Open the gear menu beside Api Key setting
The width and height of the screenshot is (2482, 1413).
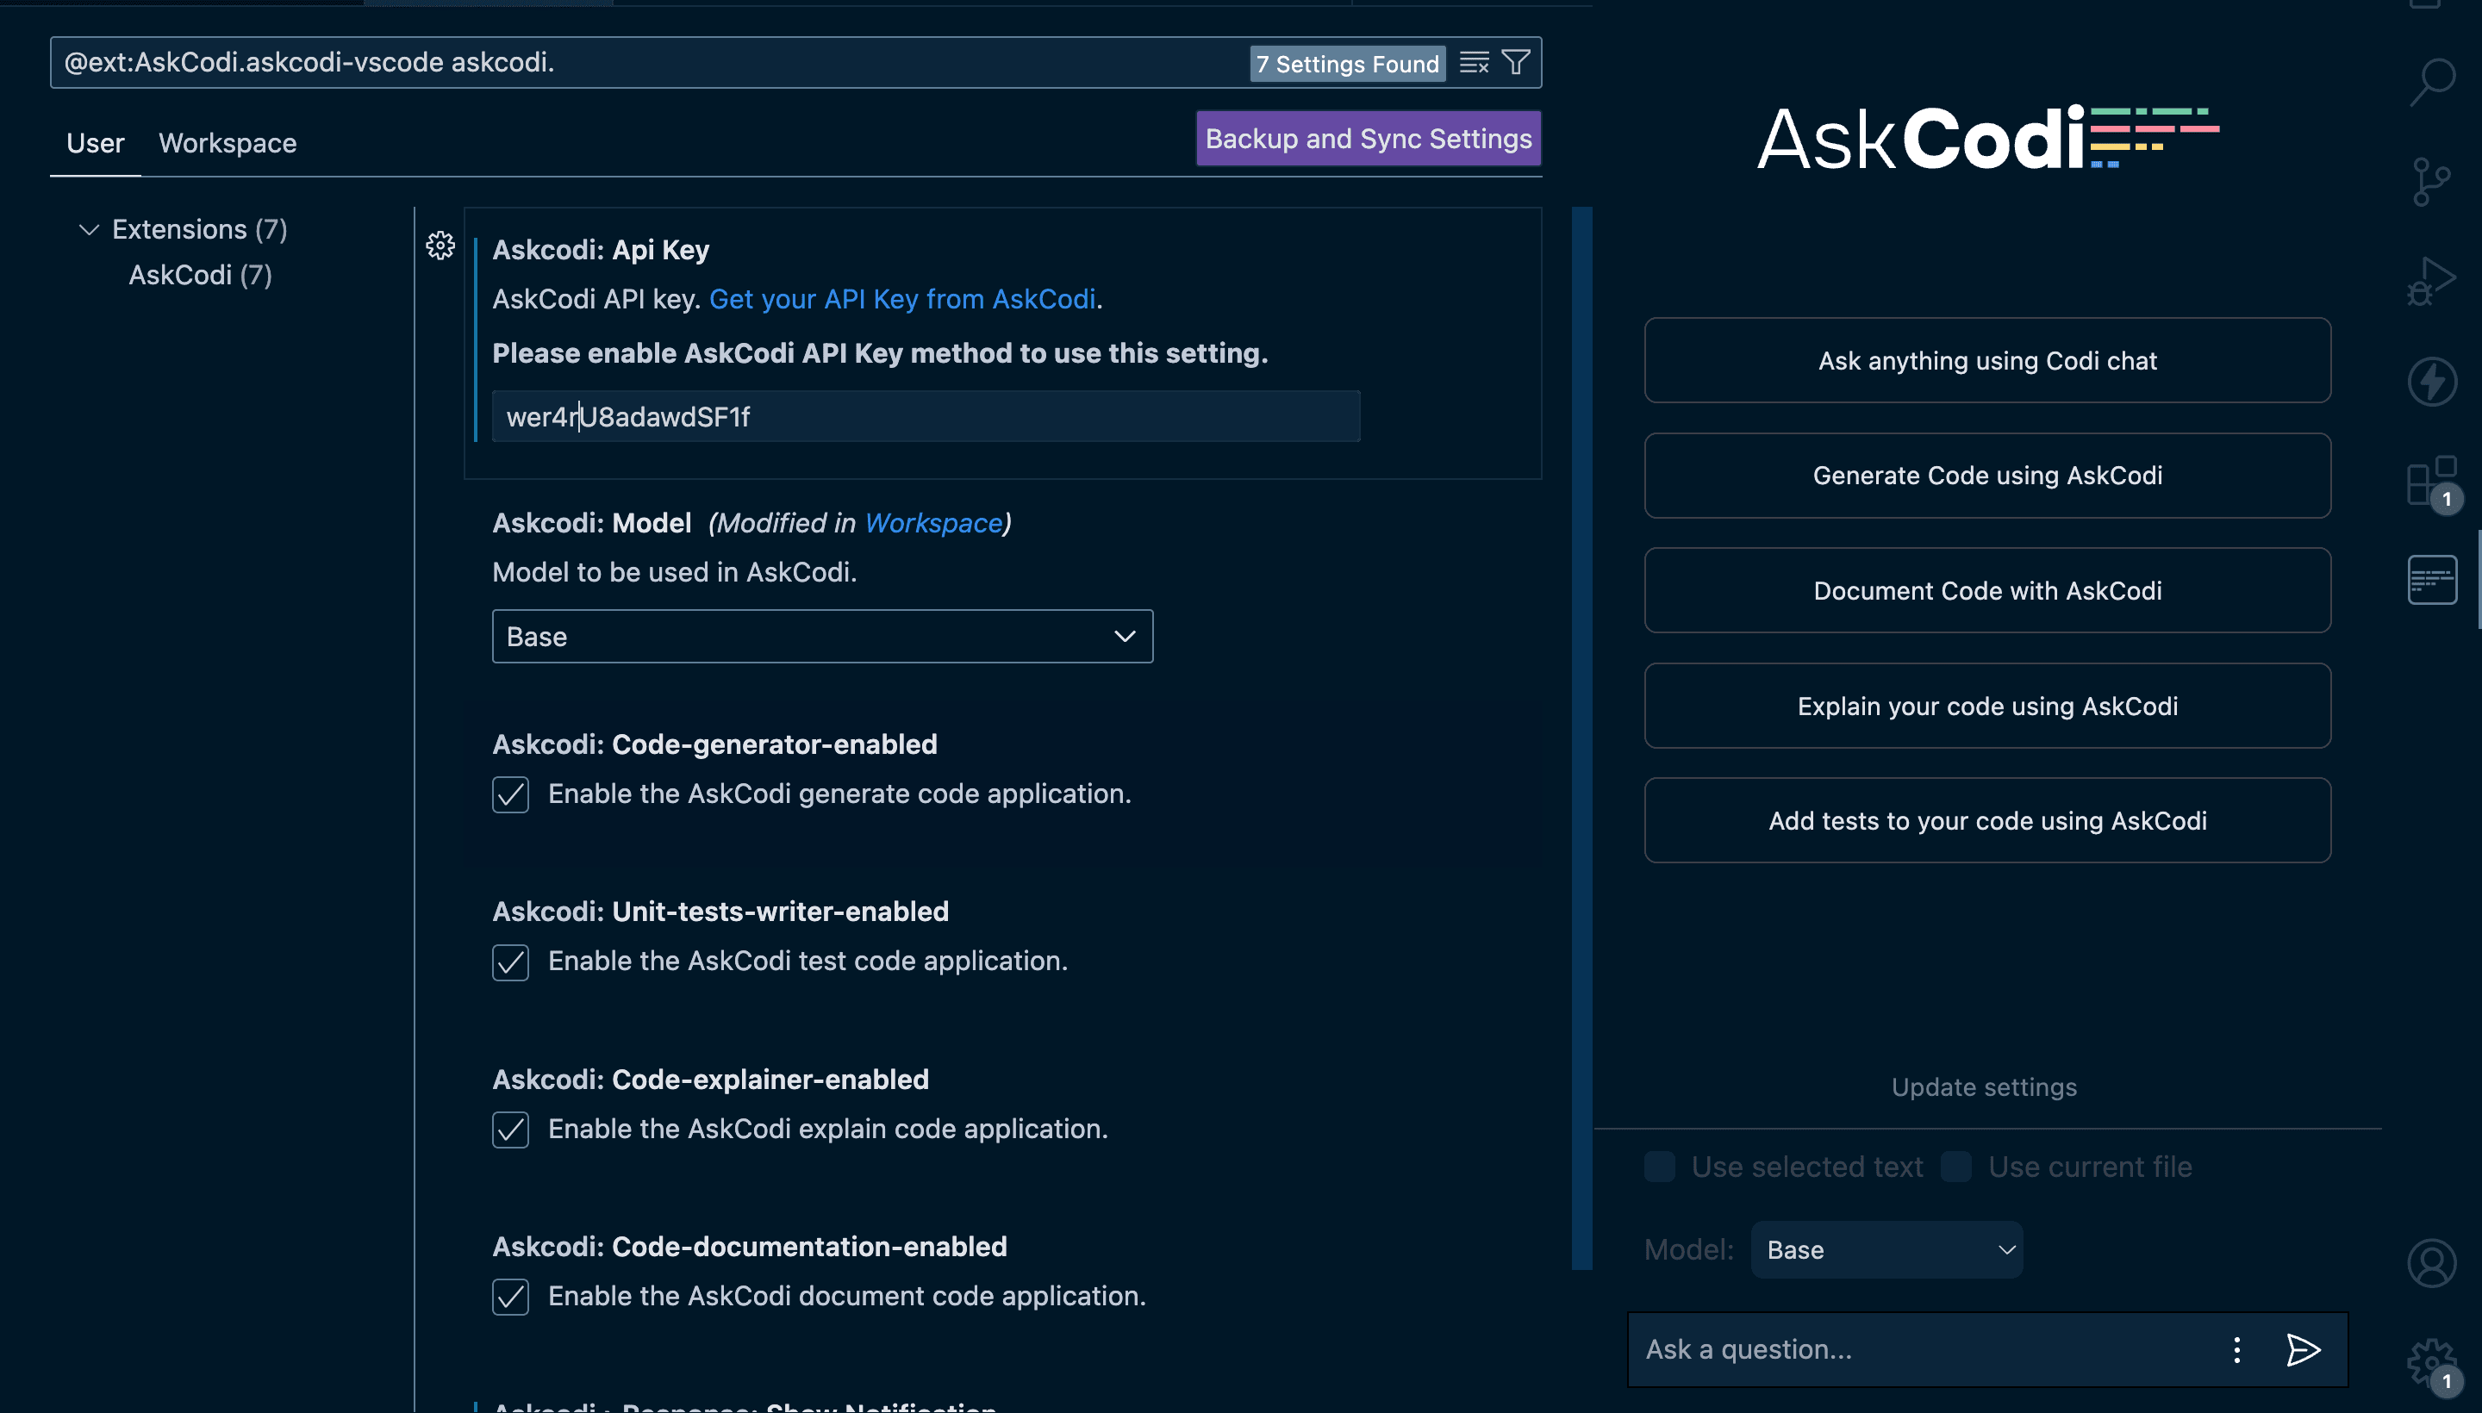tap(440, 246)
